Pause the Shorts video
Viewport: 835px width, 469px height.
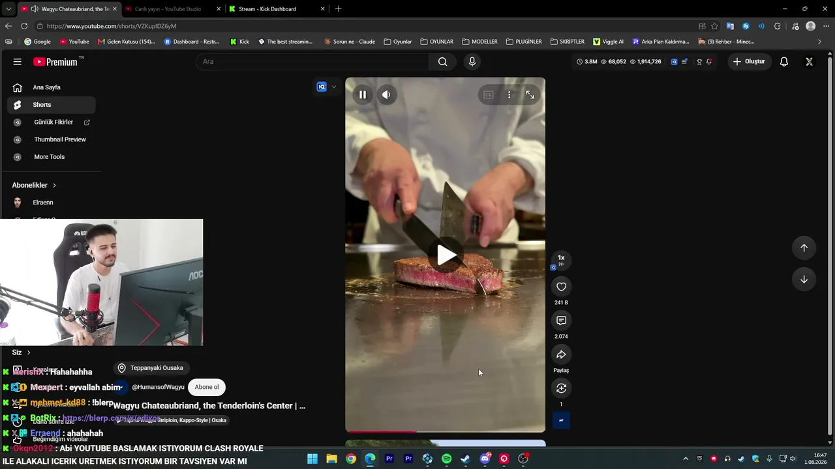tap(363, 94)
